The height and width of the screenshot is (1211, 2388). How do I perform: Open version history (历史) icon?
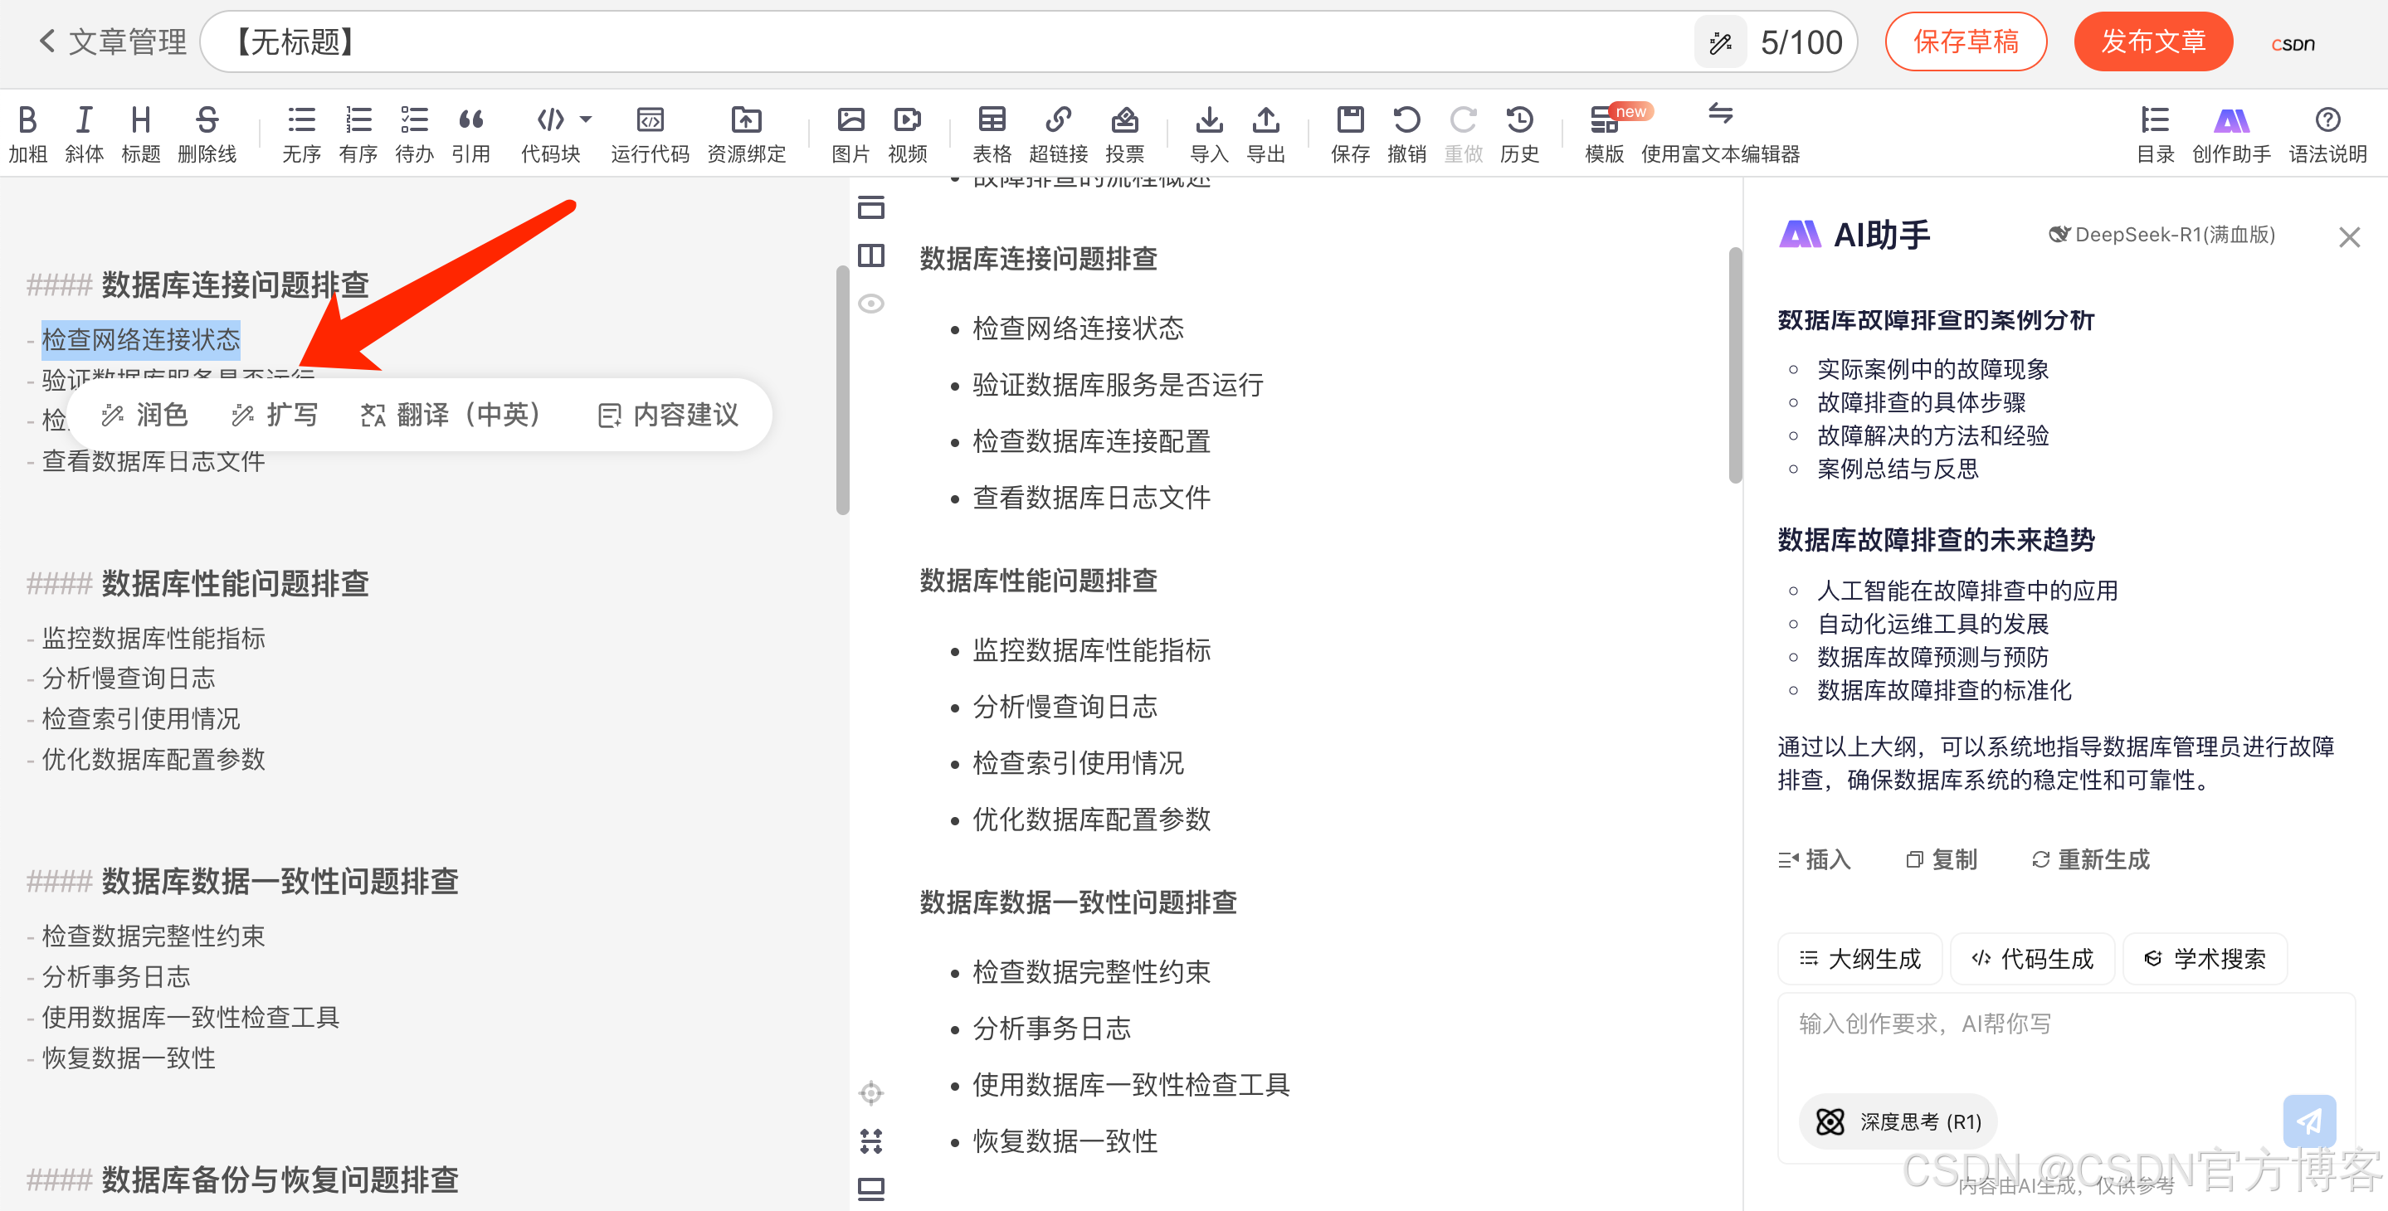[1518, 121]
